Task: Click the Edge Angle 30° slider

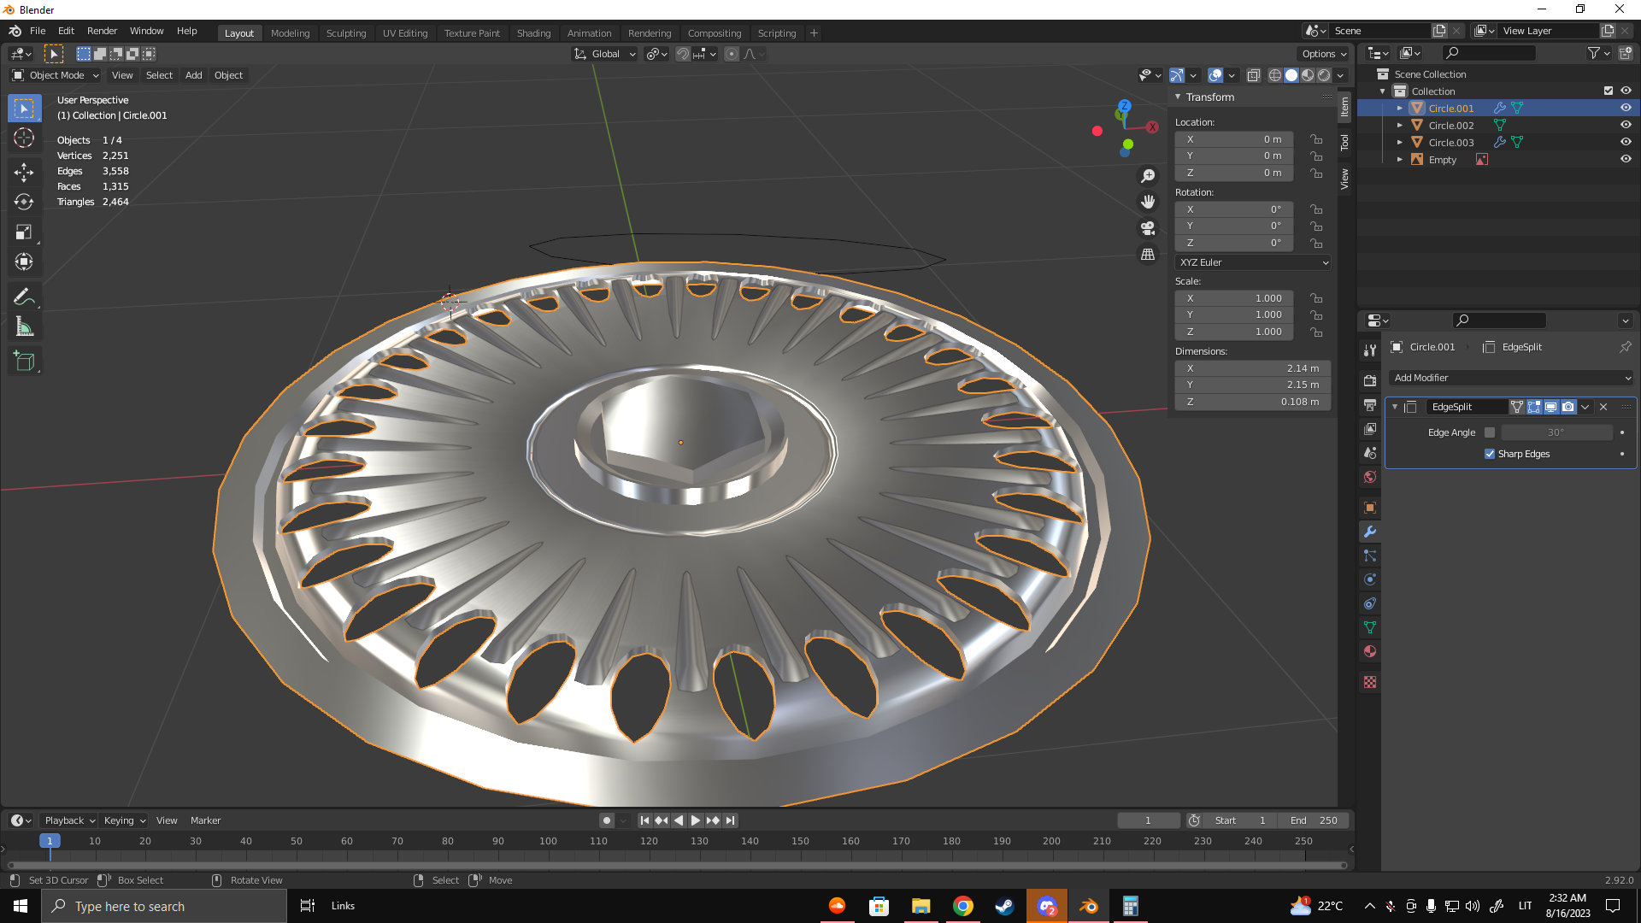Action: point(1556,432)
